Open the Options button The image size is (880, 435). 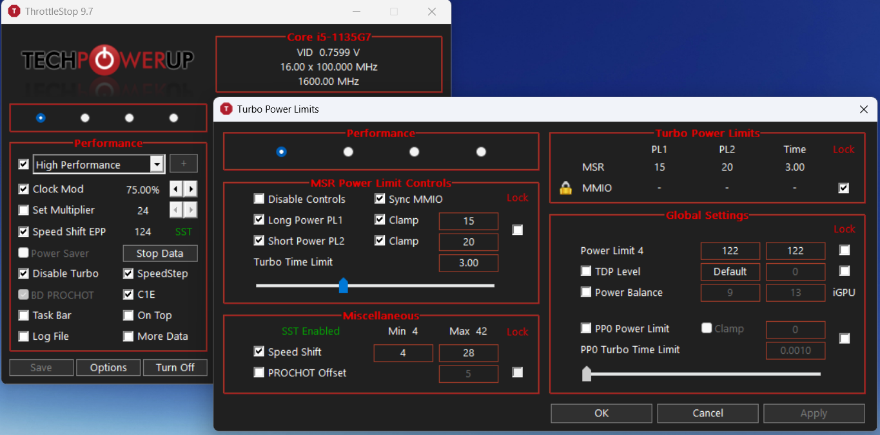tap(108, 367)
